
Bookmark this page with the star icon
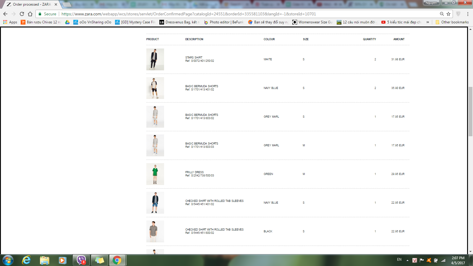click(x=448, y=14)
